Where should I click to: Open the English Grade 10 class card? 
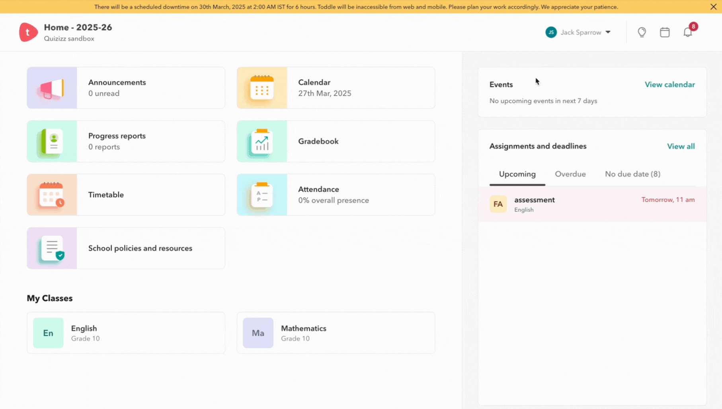coord(126,333)
